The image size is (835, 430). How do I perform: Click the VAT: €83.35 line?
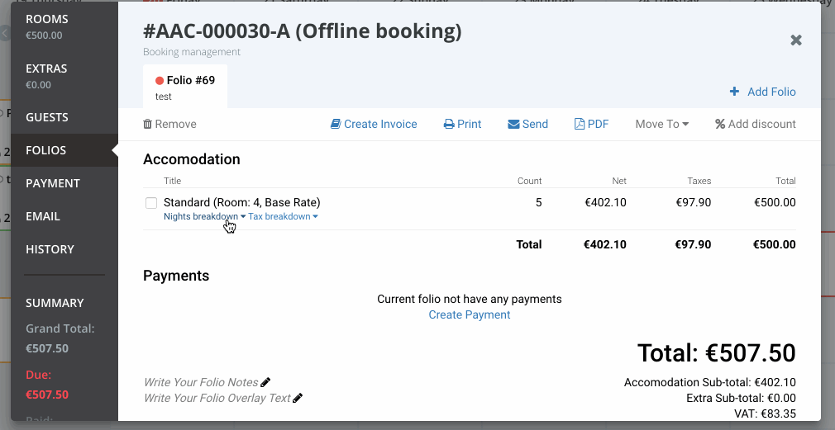pos(765,414)
